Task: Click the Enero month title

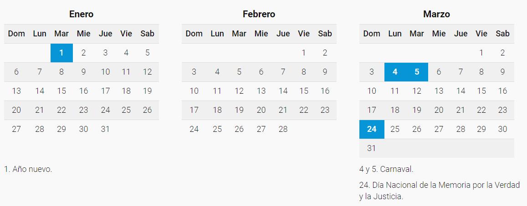Action: (x=81, y=14)
